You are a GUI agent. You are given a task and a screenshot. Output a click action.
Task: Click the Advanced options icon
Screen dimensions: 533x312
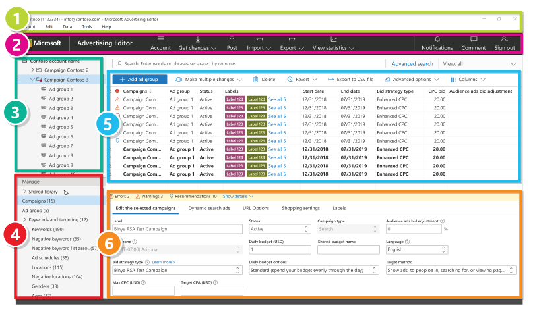click(x=387, y=80)
